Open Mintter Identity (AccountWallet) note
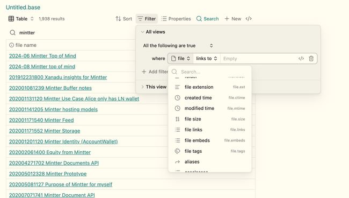Viewport: 349px width, 198px height. [63, 142]
